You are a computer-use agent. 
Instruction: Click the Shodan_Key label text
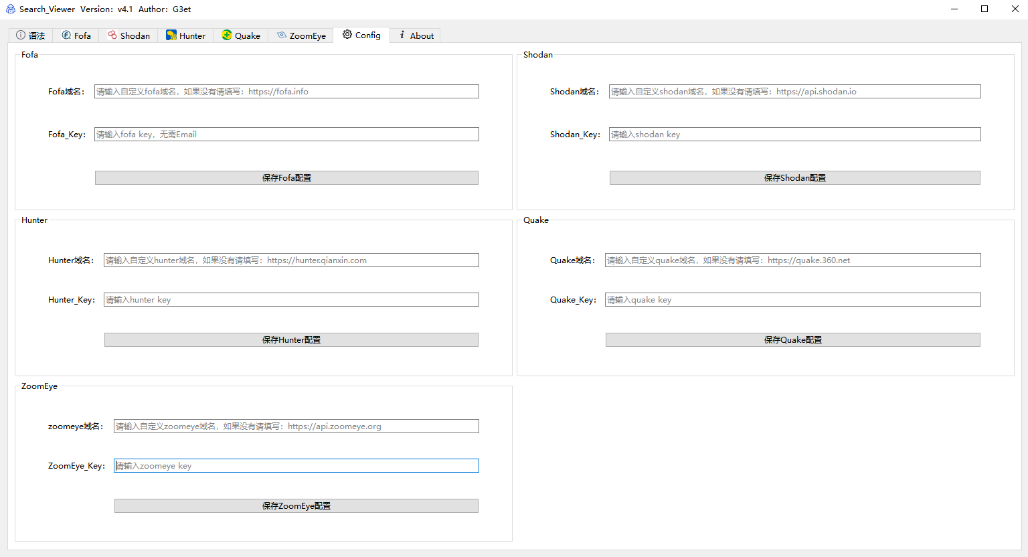pos(575,135)
